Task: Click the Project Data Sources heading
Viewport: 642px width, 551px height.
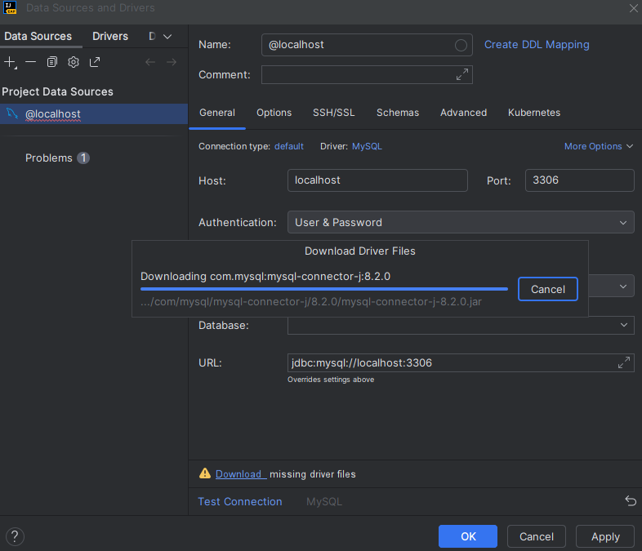Action: 57,91
